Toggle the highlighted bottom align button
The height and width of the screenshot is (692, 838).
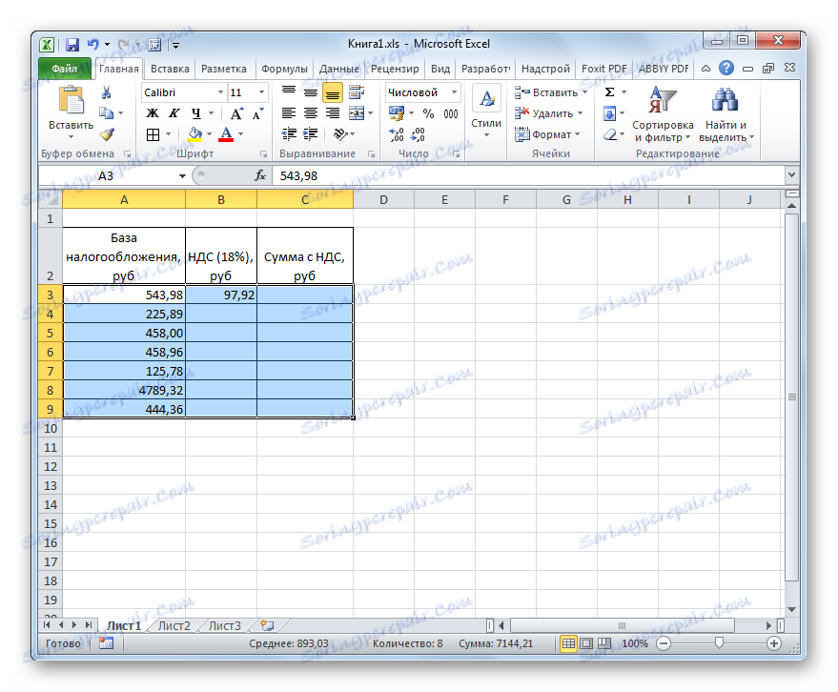(x=333, y=92)
